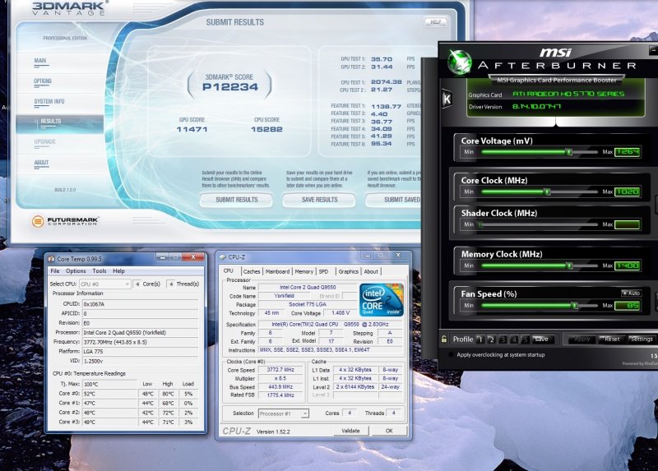Select profile slot 5 in Afterburner
Viewport: 658px width, 471px height.
[525, 339]
